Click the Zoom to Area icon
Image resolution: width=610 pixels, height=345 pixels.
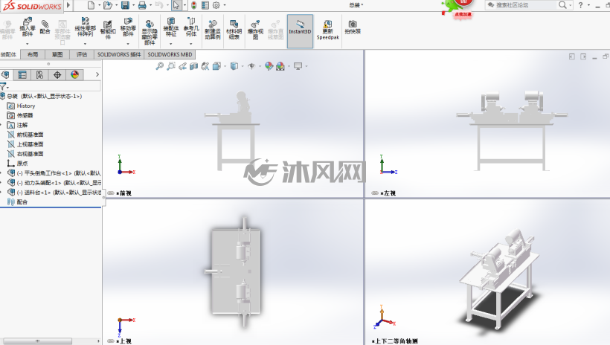tap(171, 66)
